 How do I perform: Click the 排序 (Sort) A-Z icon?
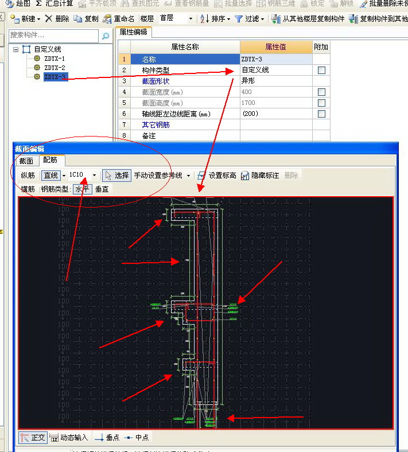click(x=204, y=19)
